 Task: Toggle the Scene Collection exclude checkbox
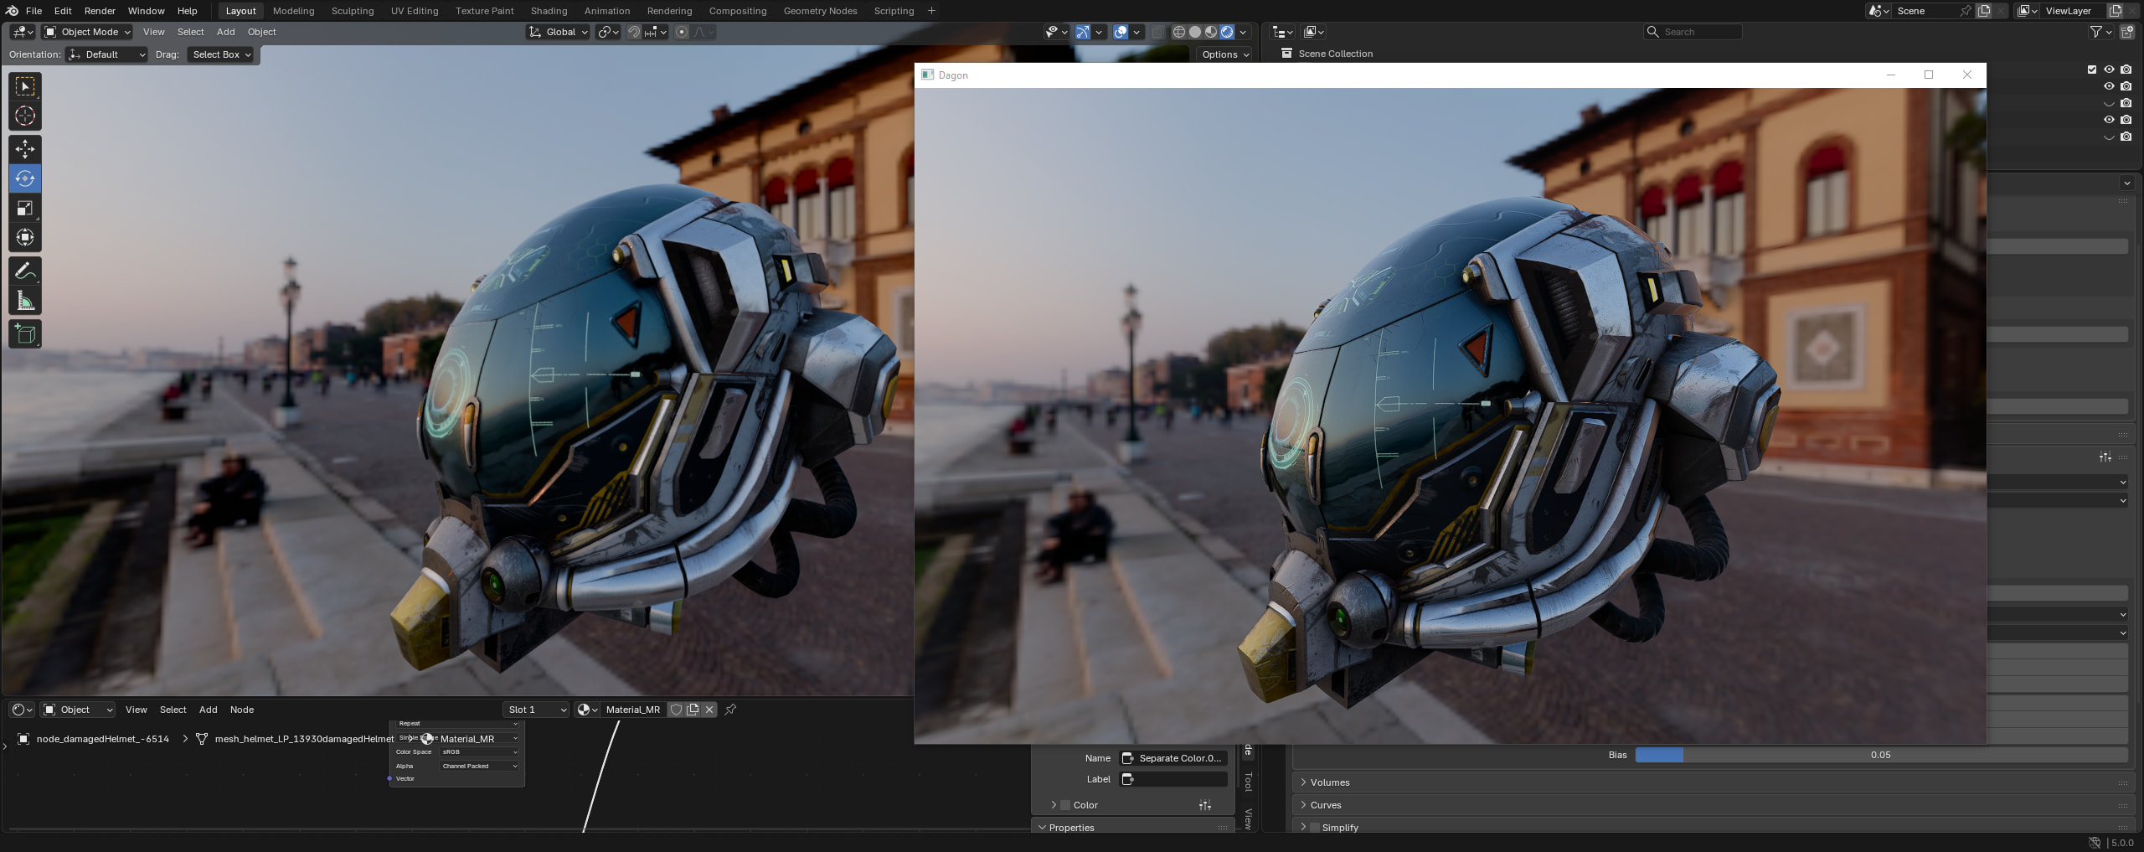[2092, 70]
